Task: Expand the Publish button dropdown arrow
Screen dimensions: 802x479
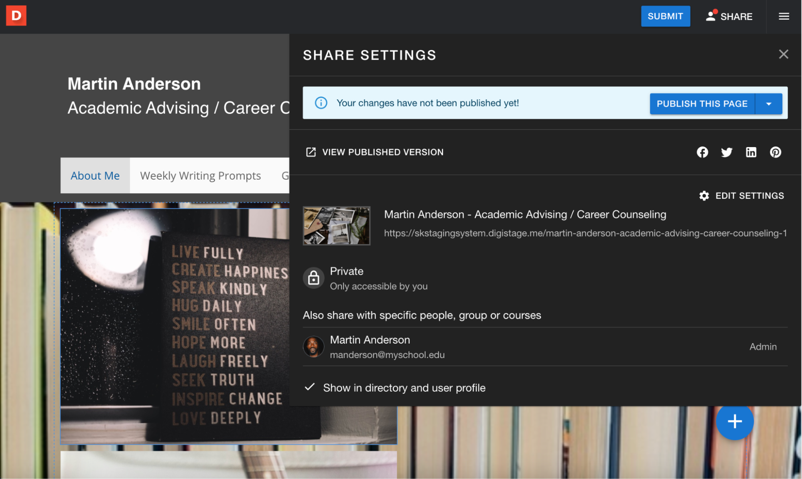Action: (x=769, y=104)
